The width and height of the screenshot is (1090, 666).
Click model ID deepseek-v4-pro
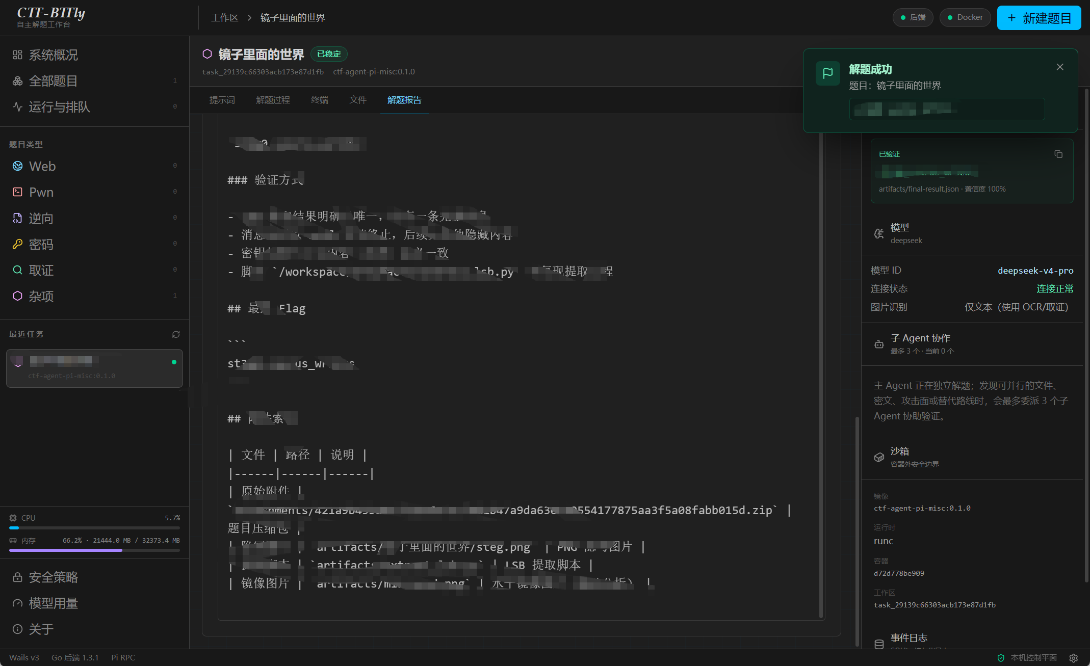[x=1035, y=271]
